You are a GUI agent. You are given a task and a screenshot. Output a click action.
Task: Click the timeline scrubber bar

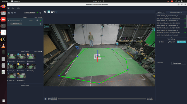click(102, 99)
